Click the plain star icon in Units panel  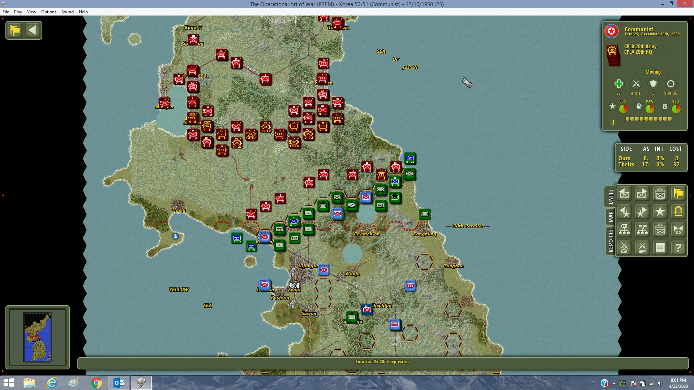[x=660, y=212]
